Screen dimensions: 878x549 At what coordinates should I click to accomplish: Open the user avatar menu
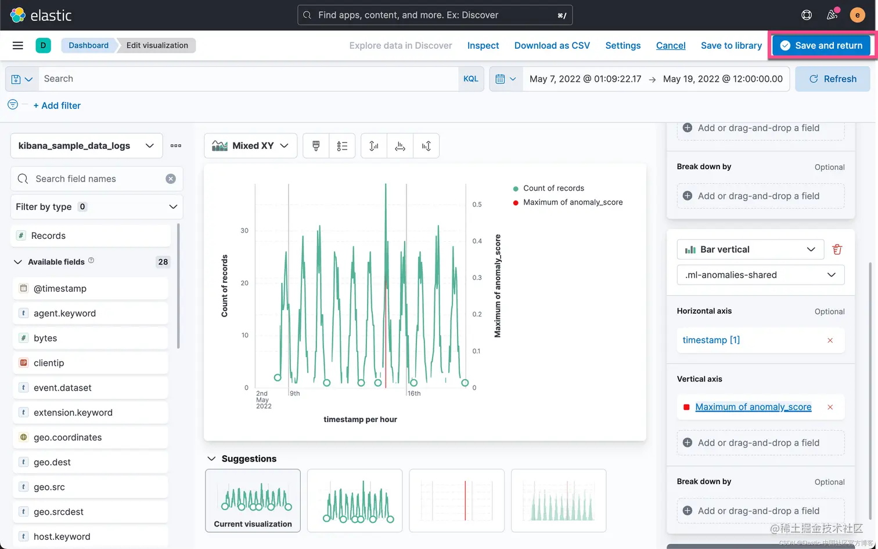(x=858, y=15)
